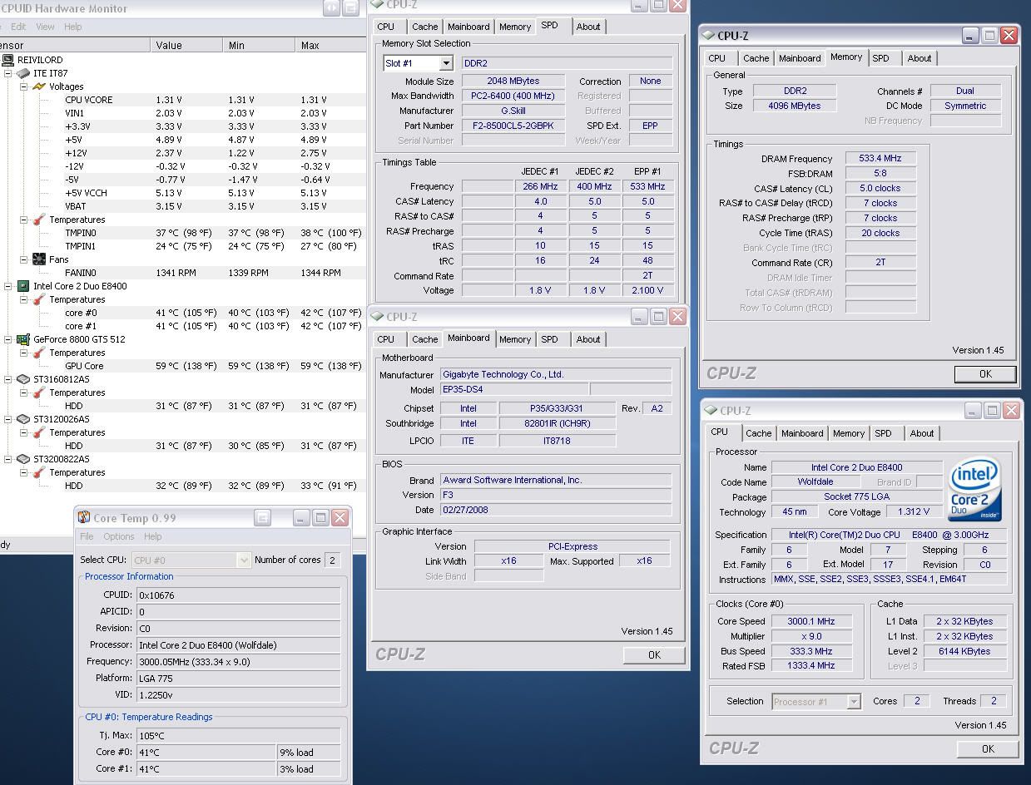Select the Intel Core 2 Duo E8400 tree icon
Screen dimensions: 1031x785
[x=23, y=286]
